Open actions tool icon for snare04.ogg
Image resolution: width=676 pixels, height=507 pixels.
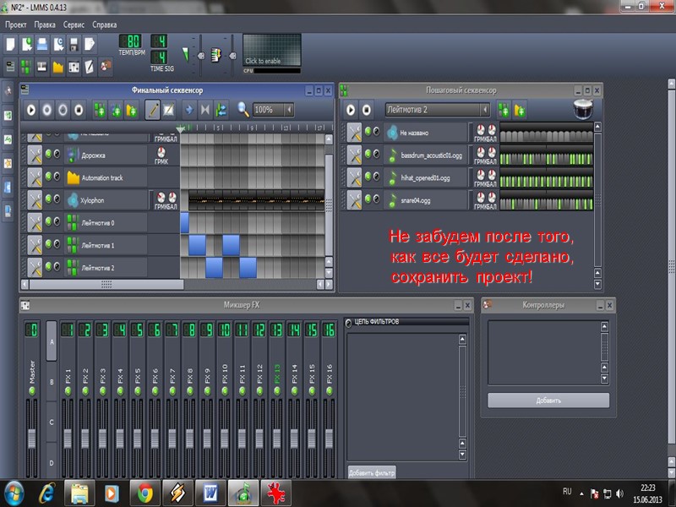(x=354, y=200)
